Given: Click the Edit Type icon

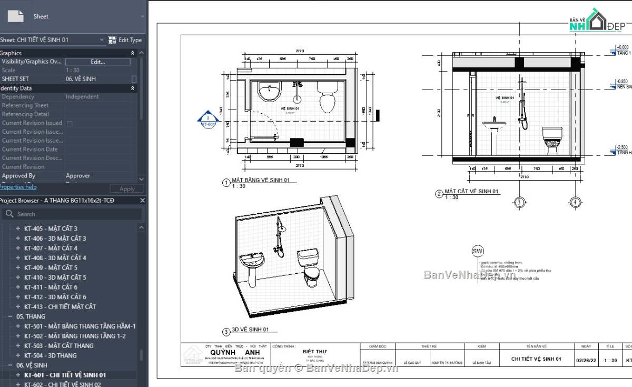Looking at the screenshot, I should click(x=112, y=39).
